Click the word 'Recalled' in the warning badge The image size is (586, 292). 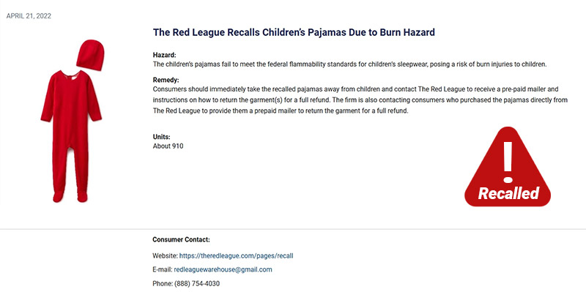(508, 193)
